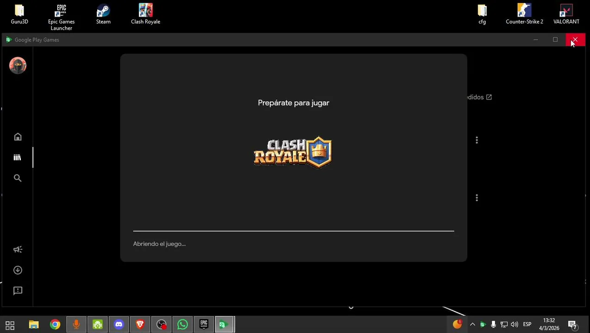Launch the VALORANT desktop shortcut
Screen dimensions: 590x333
(x=566, y=14)
